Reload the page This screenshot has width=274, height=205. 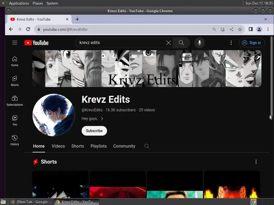point(28,29)
